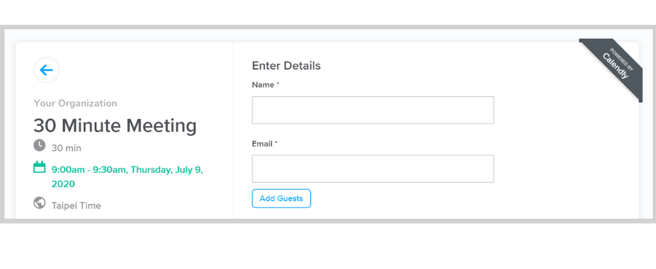Screen dimensions: 656x269
Task: Click the Enter Details heading
Action: (x=286, y=66)
